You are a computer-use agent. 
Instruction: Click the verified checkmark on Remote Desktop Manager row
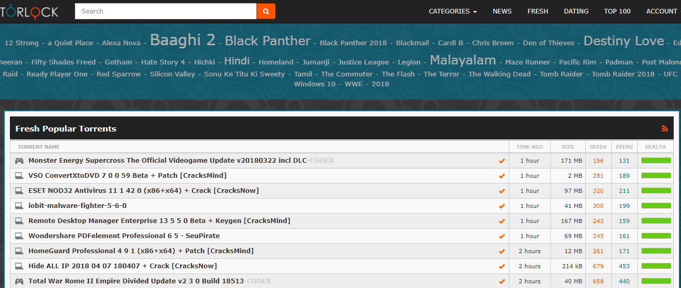(x=502, y=221)
